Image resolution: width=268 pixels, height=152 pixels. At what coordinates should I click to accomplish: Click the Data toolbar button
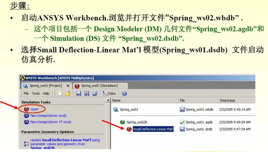point(109,93)
